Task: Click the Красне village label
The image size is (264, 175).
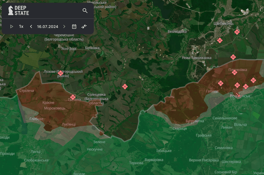Action: pos(48,102)
